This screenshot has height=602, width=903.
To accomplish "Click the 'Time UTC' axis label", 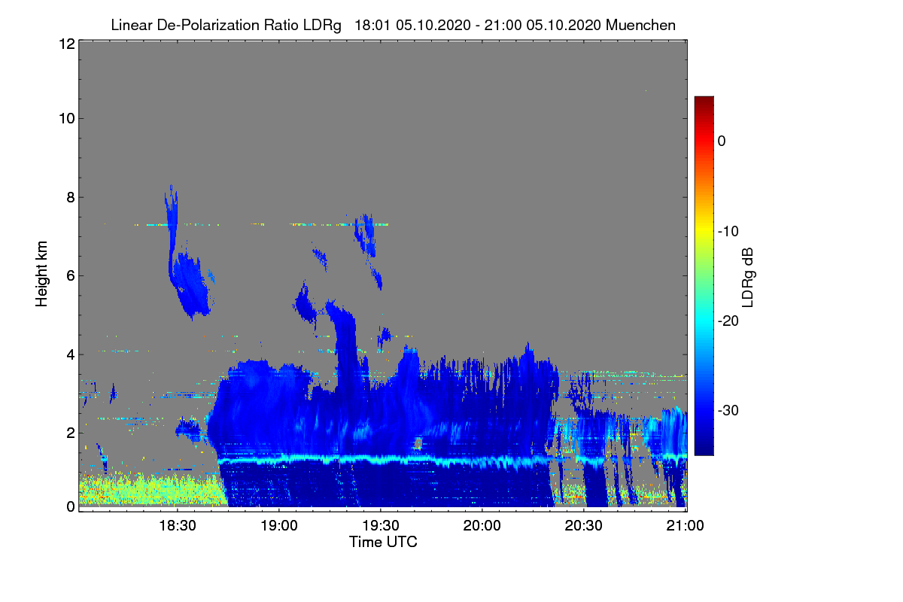I will point(383,542).
